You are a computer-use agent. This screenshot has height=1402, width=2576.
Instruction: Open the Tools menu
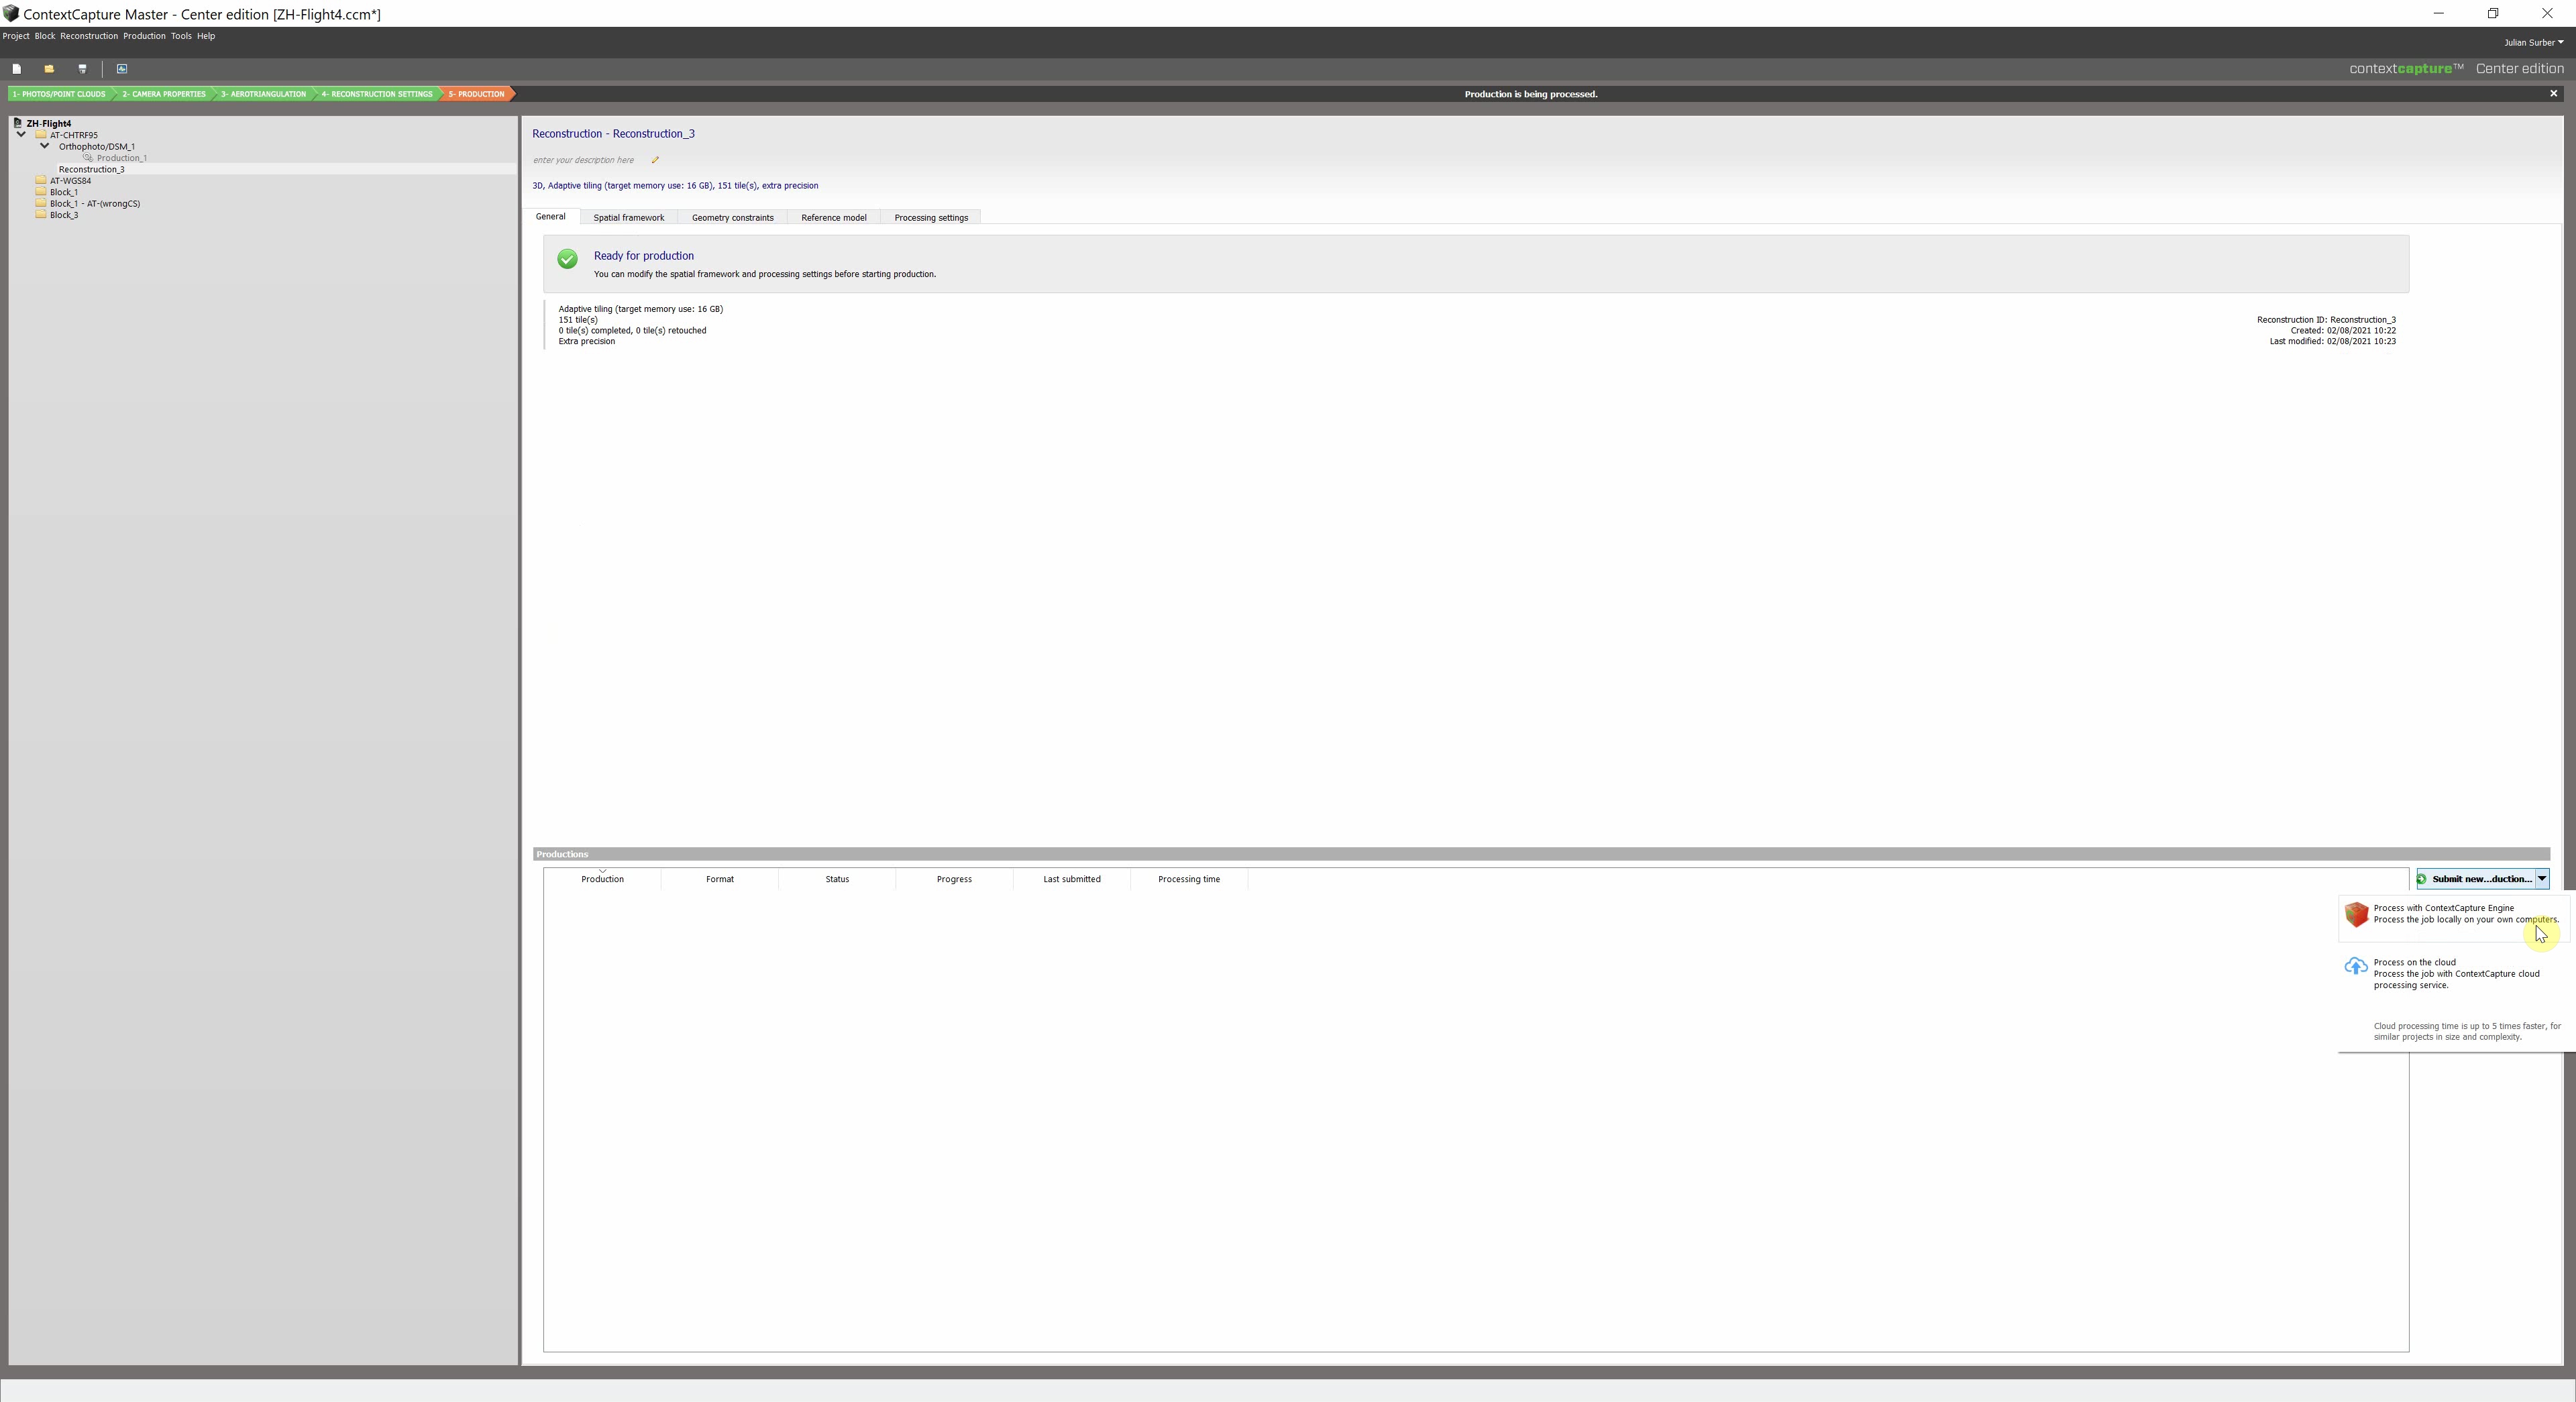coord(181,36)
